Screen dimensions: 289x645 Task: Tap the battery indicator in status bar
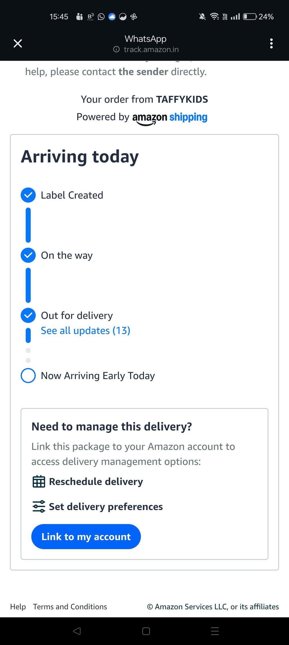click(x=250, y=17)
